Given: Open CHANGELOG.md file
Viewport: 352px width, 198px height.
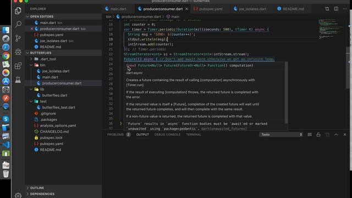Looking at the screenshot, I should click(x=54, y=131).
